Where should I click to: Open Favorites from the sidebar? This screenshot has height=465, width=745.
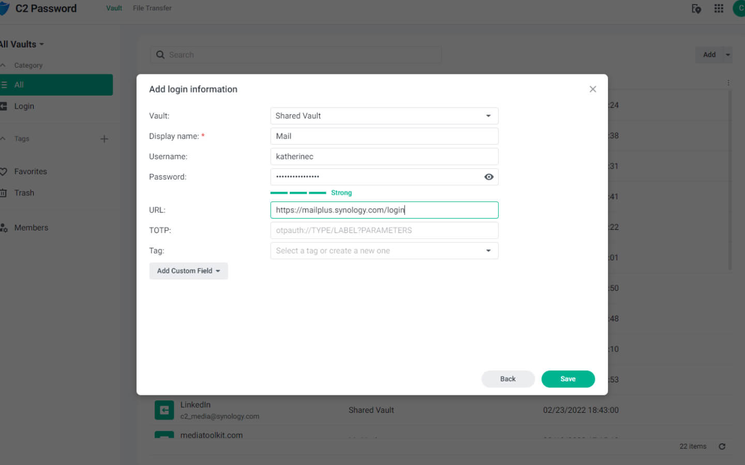point(30,171)
